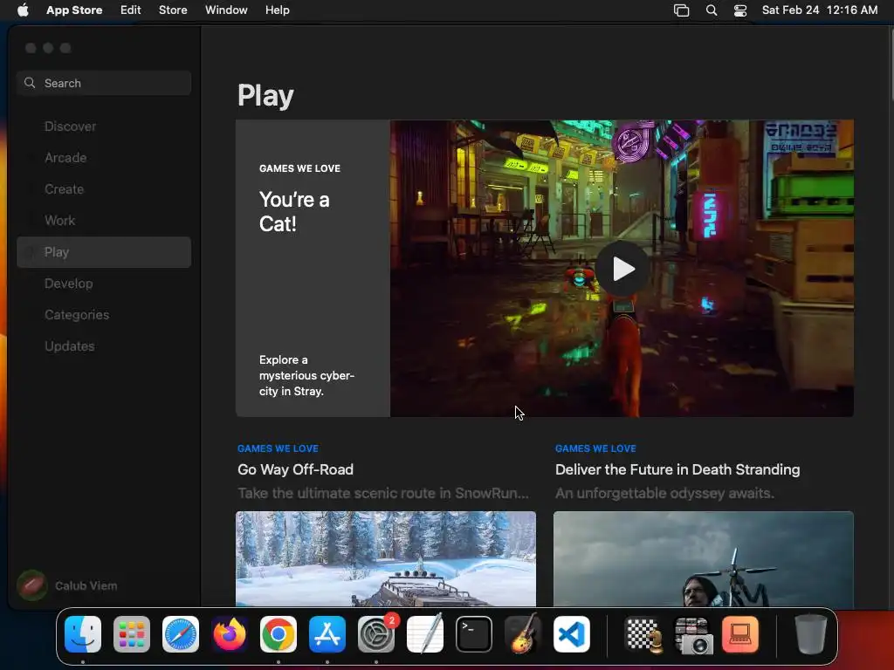This screenshot has width=894, height=670.
Task: Launch Visual Studio Code from the Dock
Action: tap(572, 634)
